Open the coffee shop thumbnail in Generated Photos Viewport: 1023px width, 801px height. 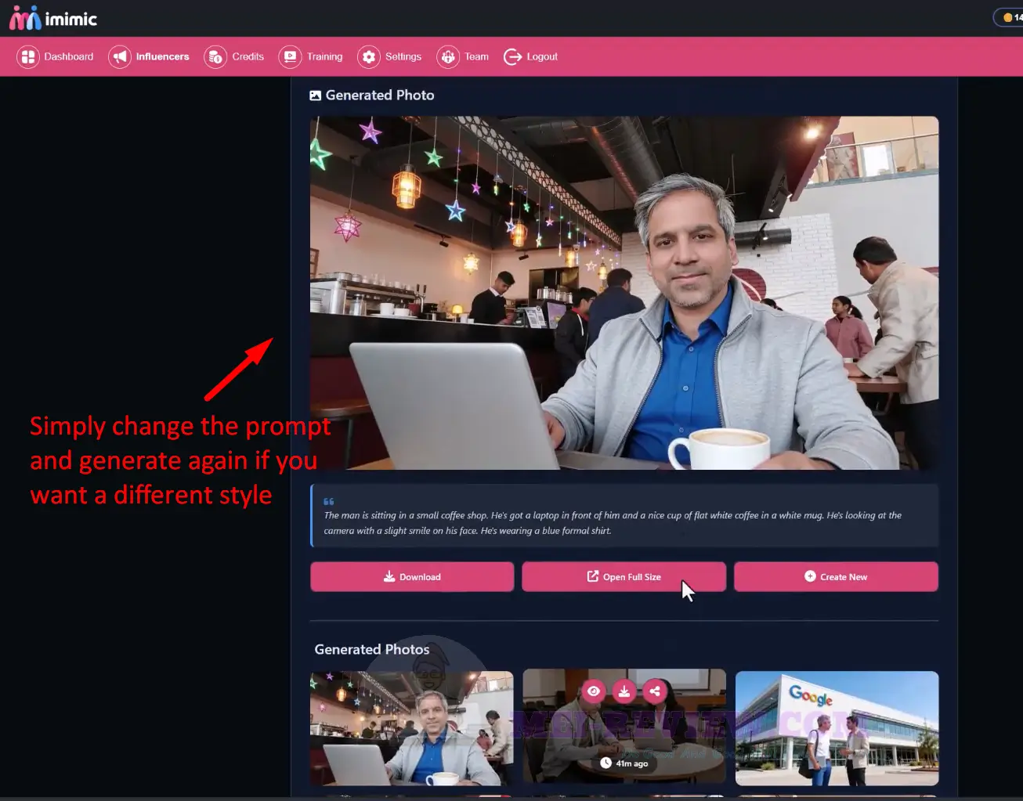tap(412, 728)
